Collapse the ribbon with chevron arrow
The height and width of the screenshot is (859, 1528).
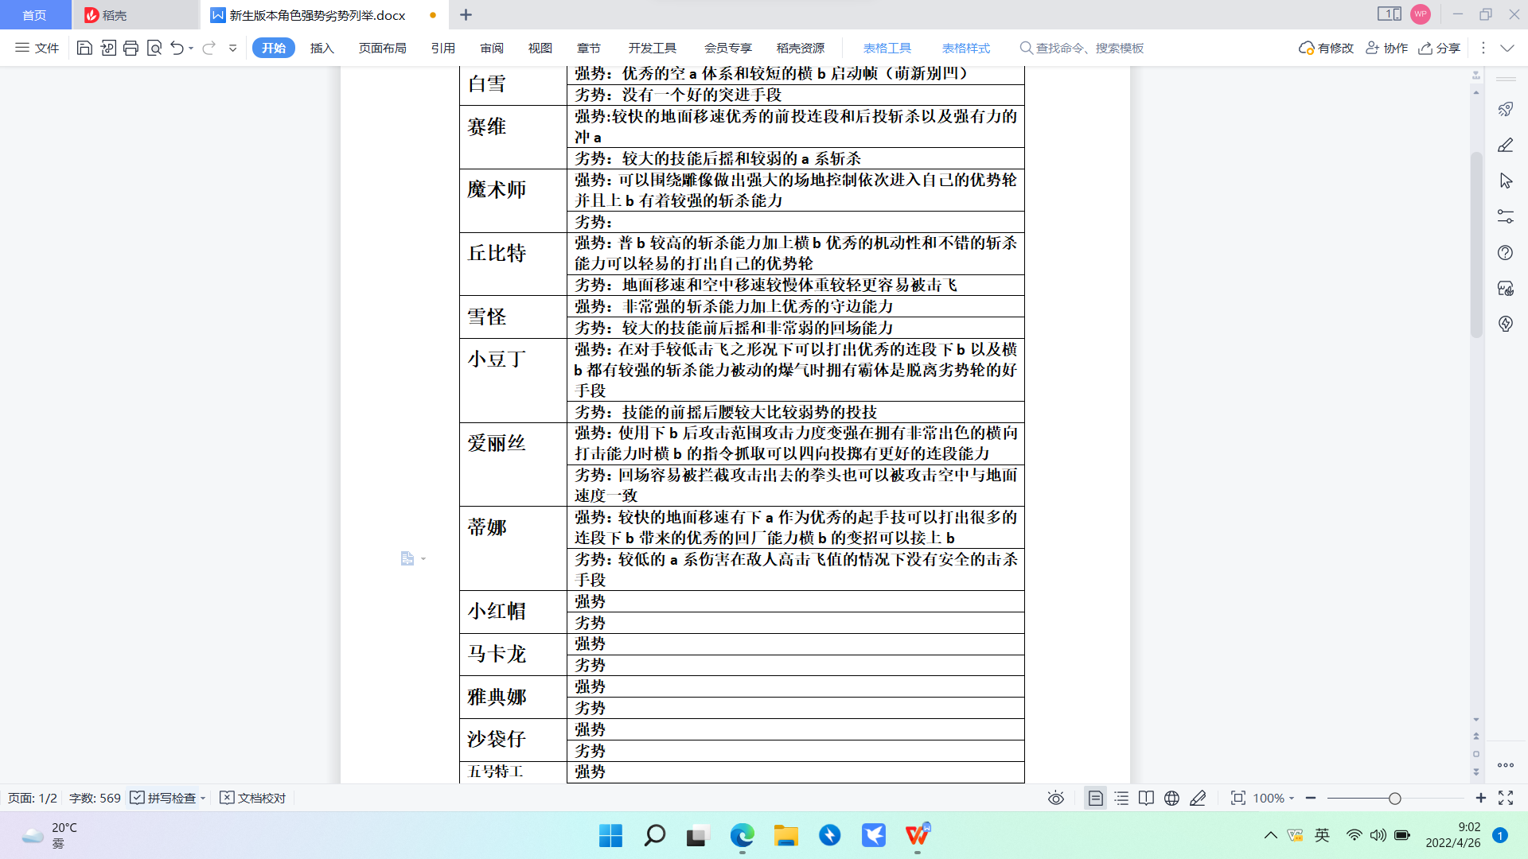click(x=1507, y=48)
